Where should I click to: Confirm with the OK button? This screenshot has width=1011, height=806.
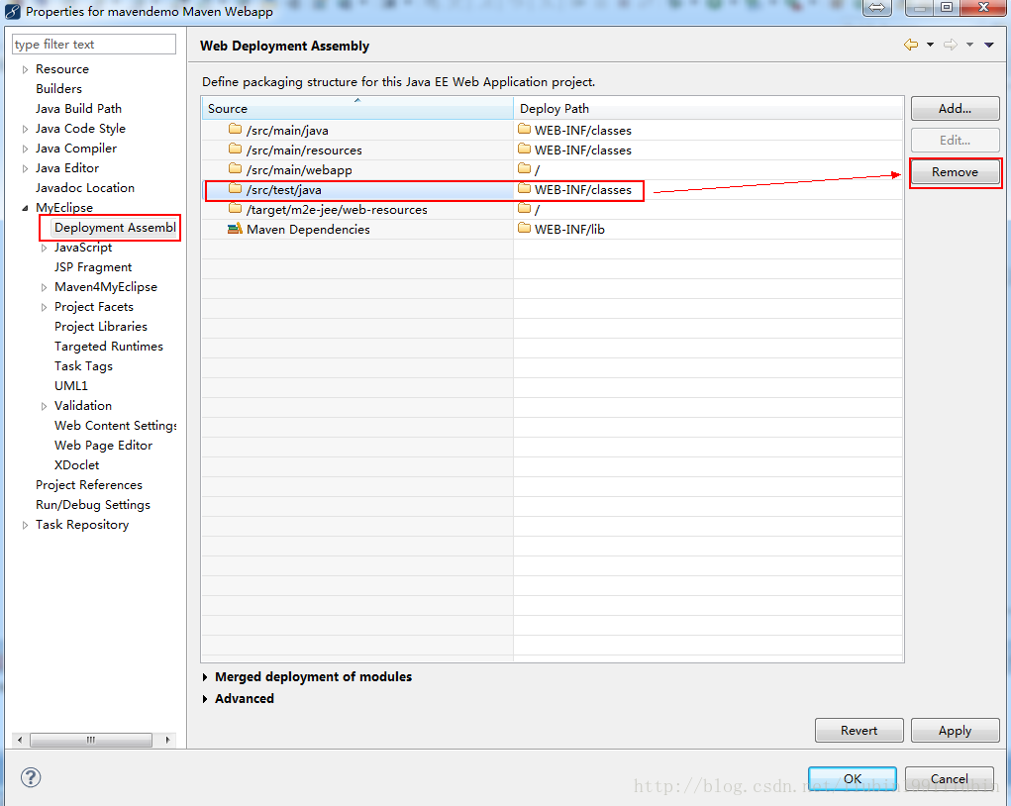(853, 778)
